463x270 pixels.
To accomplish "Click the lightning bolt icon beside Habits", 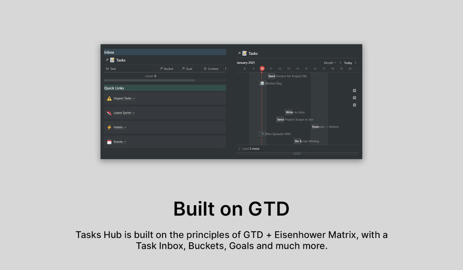I will coord(108,127).
